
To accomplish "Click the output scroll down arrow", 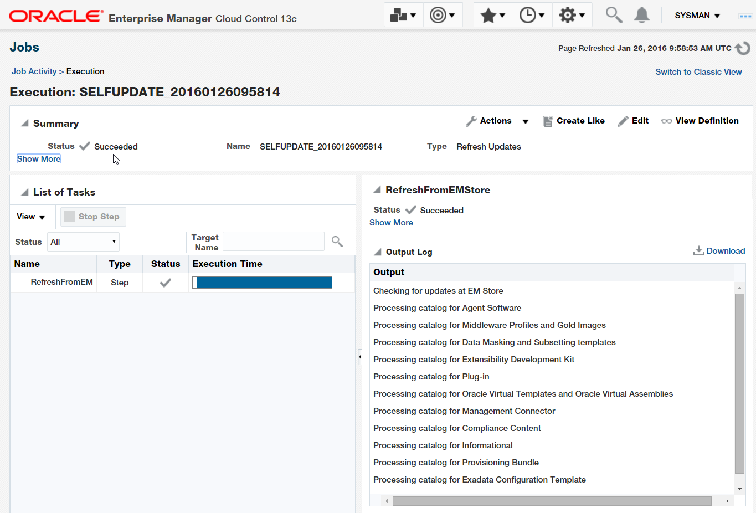I will pos(739,489).
